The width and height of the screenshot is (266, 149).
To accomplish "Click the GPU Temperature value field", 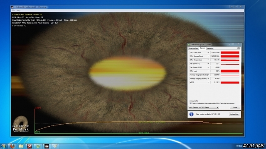I will [x=215, y=60].
